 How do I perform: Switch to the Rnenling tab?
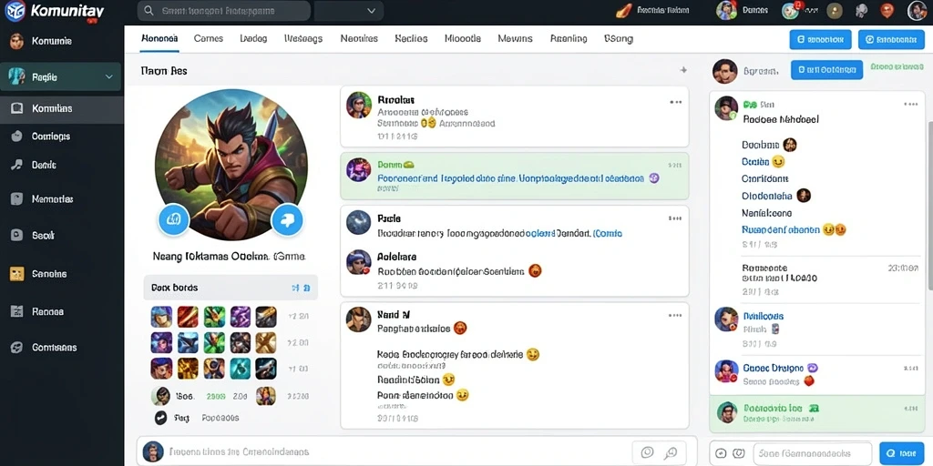coord(569,38)
